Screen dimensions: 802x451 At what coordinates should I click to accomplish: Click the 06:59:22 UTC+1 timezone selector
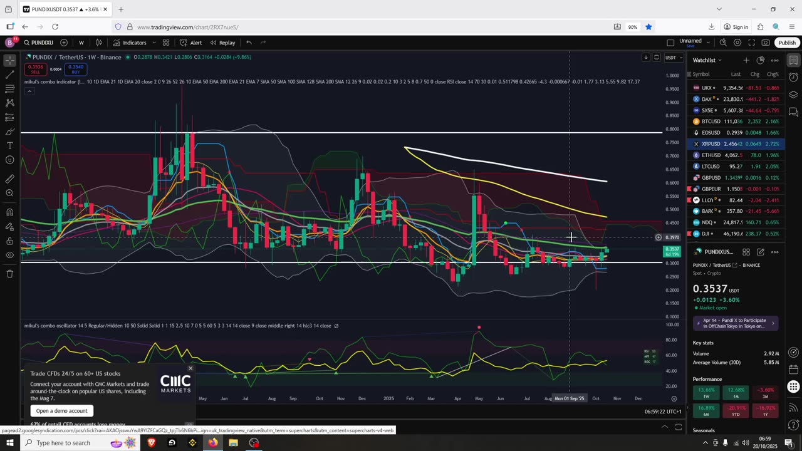pyautogui.click(x=663, y=412)
